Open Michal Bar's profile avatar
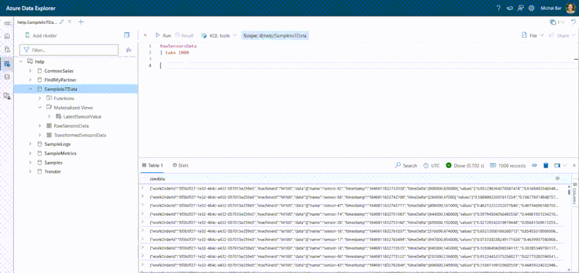The image size is (579, 273). tap(571, 8)
